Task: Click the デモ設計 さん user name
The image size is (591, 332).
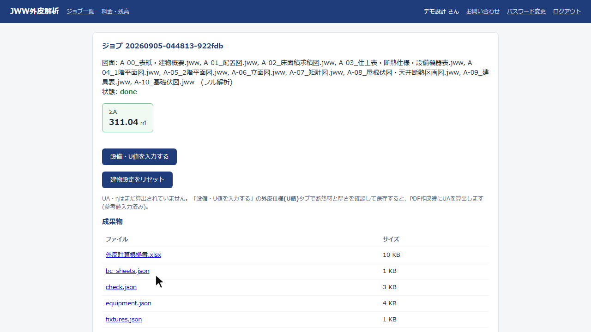Action: click(441, 12)
